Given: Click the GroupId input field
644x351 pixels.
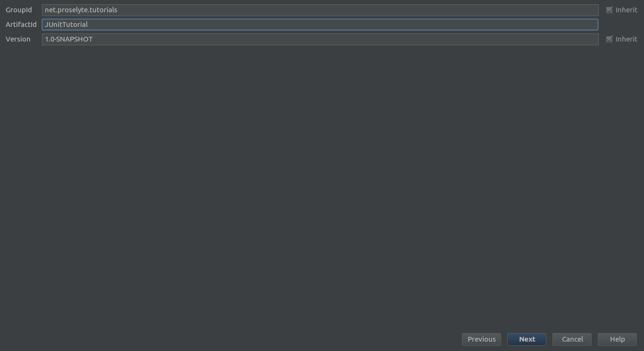Looking at the screenshot, I should pos(320,10).
